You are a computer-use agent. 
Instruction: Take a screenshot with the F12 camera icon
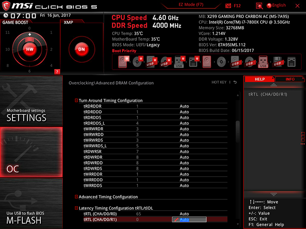pyautogui.click(x=228, y=6)
